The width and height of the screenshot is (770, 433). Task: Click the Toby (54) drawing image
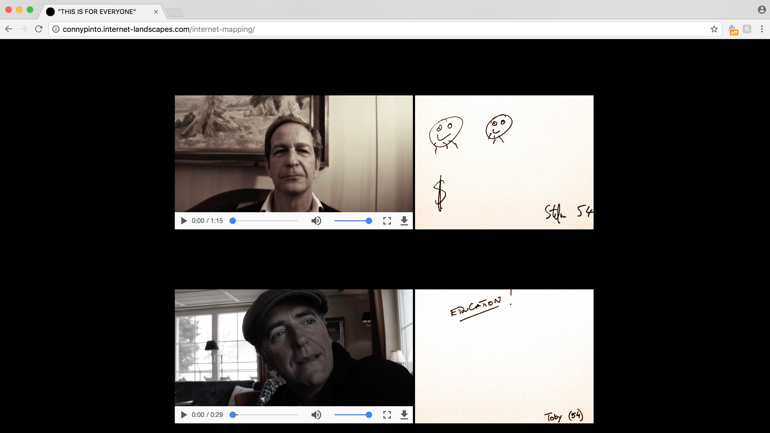coord(504,356)
